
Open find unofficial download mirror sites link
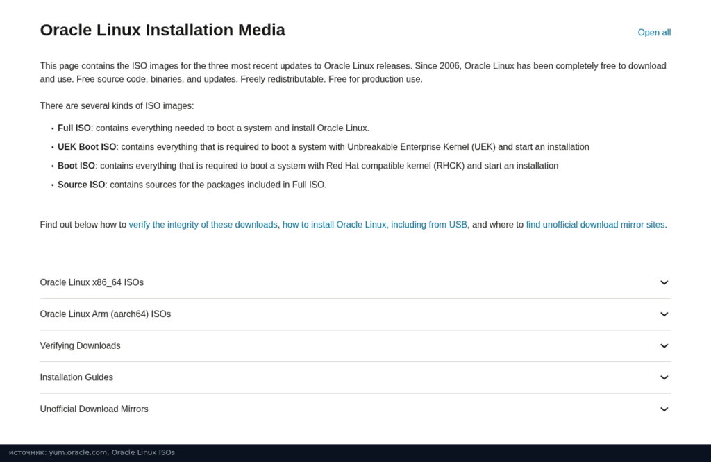(x=595, y=225)
